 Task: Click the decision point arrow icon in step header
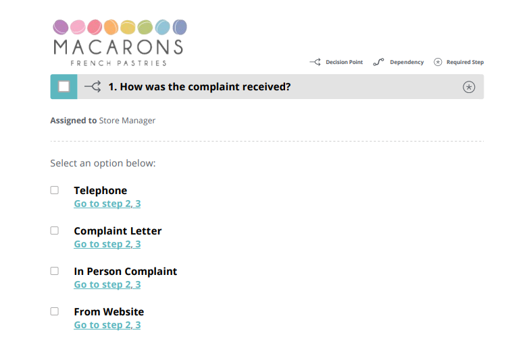[93, 86]
